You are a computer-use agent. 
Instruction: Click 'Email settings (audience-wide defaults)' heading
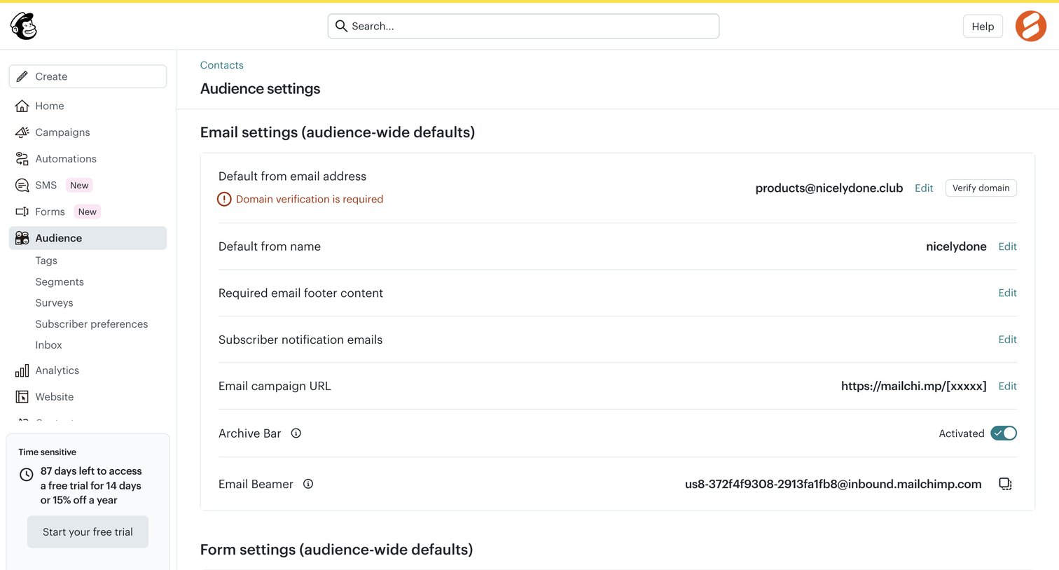tap(338, 132)
